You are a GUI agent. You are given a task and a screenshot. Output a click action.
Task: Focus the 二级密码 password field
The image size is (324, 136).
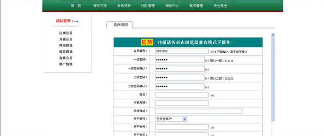(x=180, y=78)
